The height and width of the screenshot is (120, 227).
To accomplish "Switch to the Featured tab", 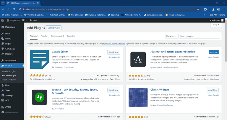I will point(34,36).
